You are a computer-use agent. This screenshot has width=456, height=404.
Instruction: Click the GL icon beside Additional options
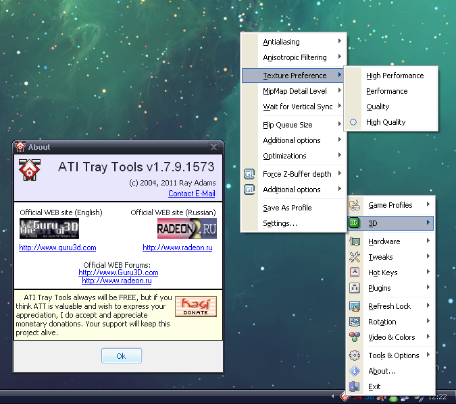pos(249,190)
